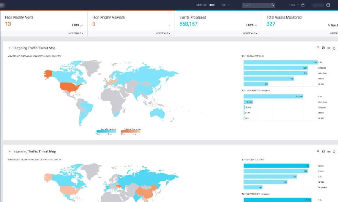Click the Outgoing Traffic Threat Map title

[34, 48]
